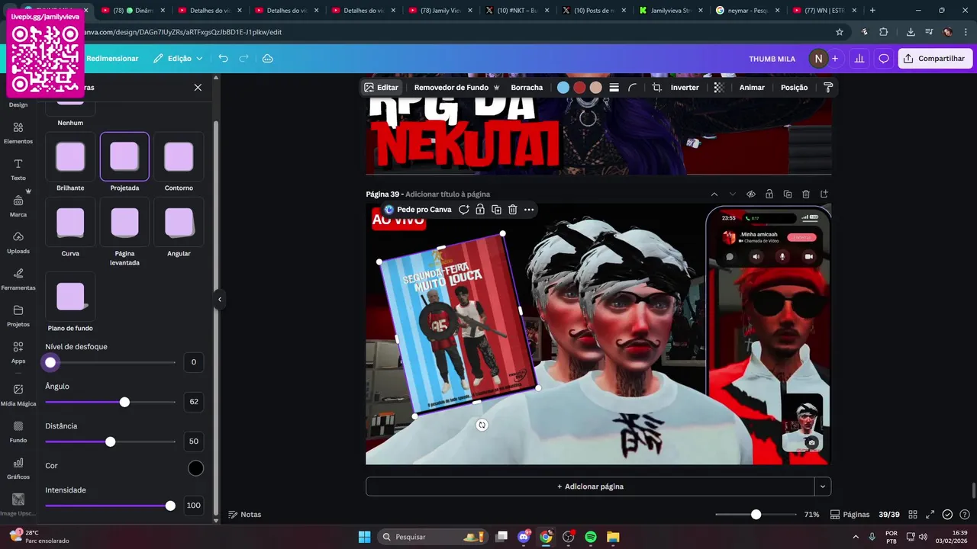Image resolution: width=977 pixels, height=549 pixels.
Task: Click the Ângulo value field showing 62
Action: coord(194,402)
